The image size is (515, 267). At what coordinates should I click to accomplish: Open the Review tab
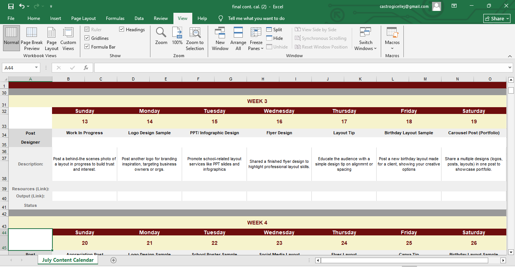[x=161, y=18]
